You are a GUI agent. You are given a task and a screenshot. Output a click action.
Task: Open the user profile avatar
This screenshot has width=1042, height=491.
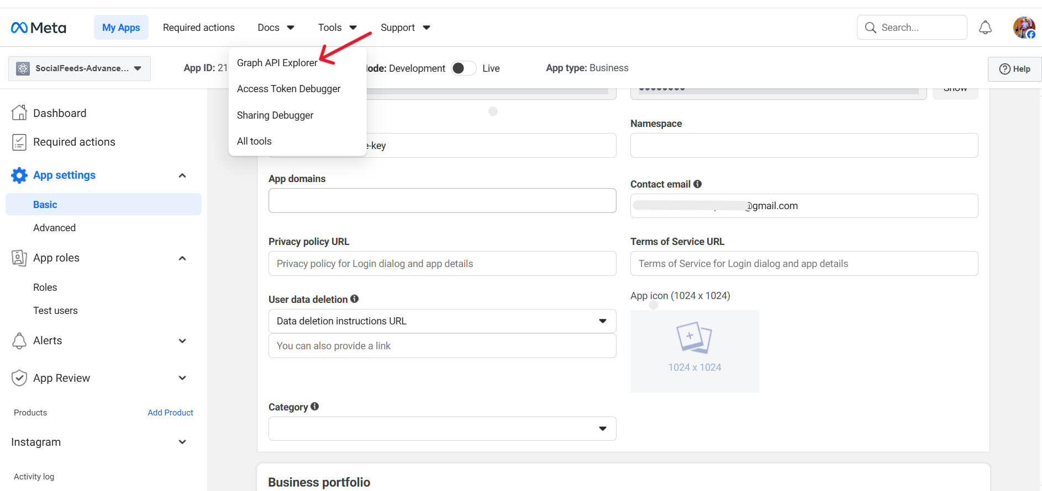click(1023, 28)
